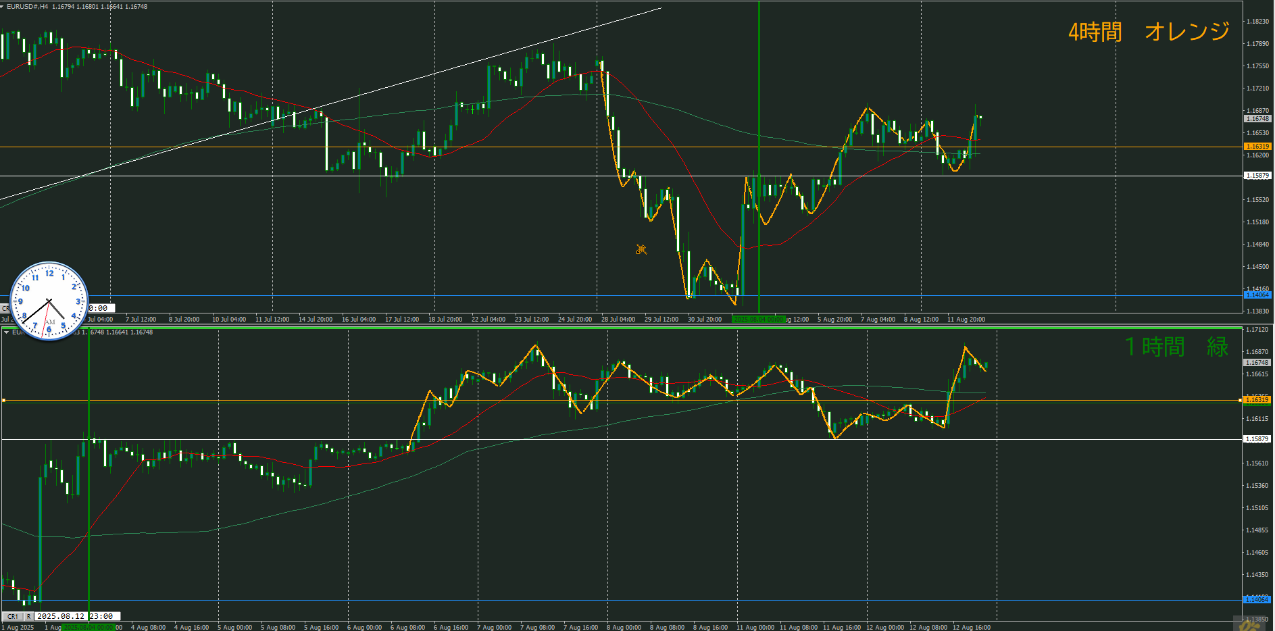
Task: Click the analog clock widget
Action: (x=49, y=301)
